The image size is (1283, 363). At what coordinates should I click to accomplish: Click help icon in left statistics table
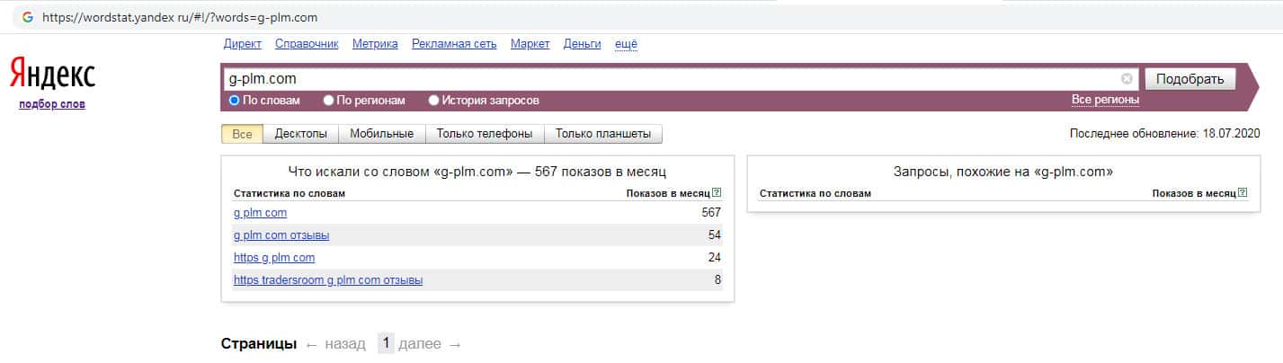point(717,193)
